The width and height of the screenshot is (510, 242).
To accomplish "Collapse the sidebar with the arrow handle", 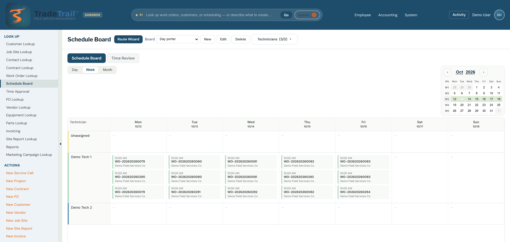I will click(x=60, y=144).
